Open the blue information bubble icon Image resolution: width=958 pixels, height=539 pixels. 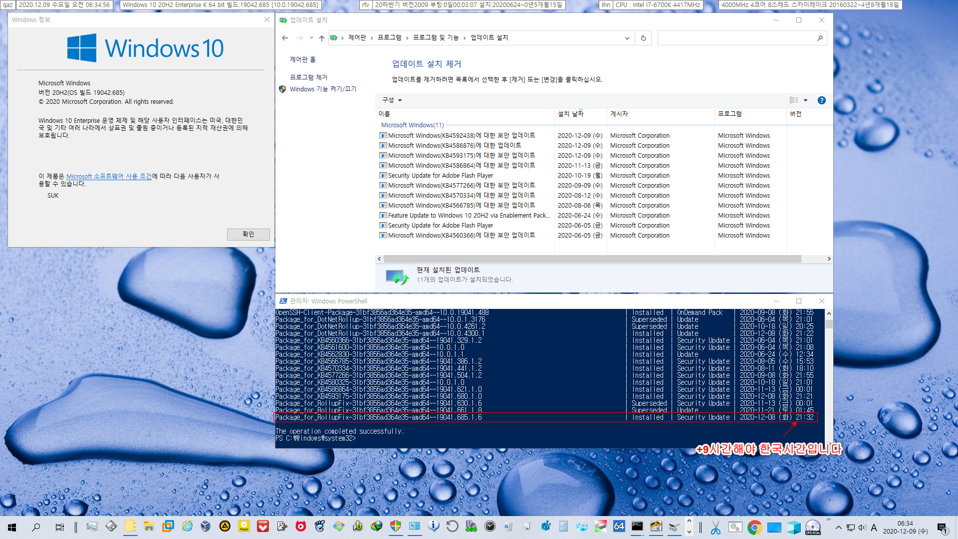click(434, 527)
